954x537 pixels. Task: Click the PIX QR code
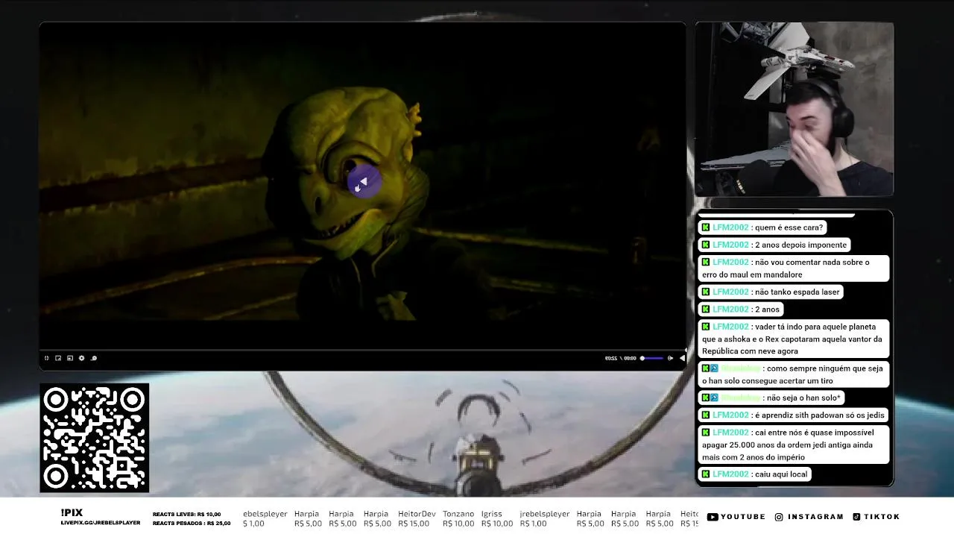point(95,438)
